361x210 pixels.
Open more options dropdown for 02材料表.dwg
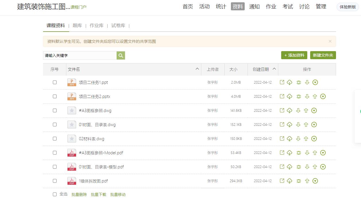pyautogui.click(x=314, y=139)
